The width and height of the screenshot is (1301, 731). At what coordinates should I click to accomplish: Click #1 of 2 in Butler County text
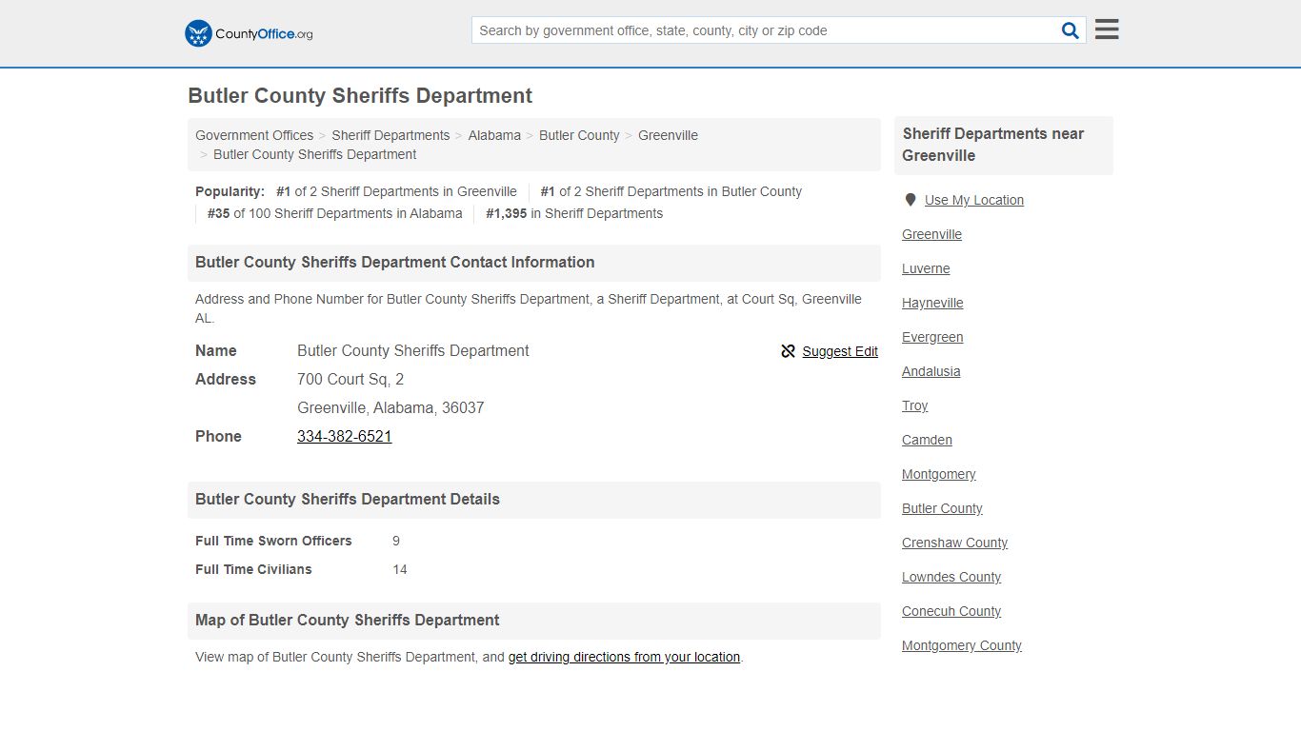tap(671, 191)
